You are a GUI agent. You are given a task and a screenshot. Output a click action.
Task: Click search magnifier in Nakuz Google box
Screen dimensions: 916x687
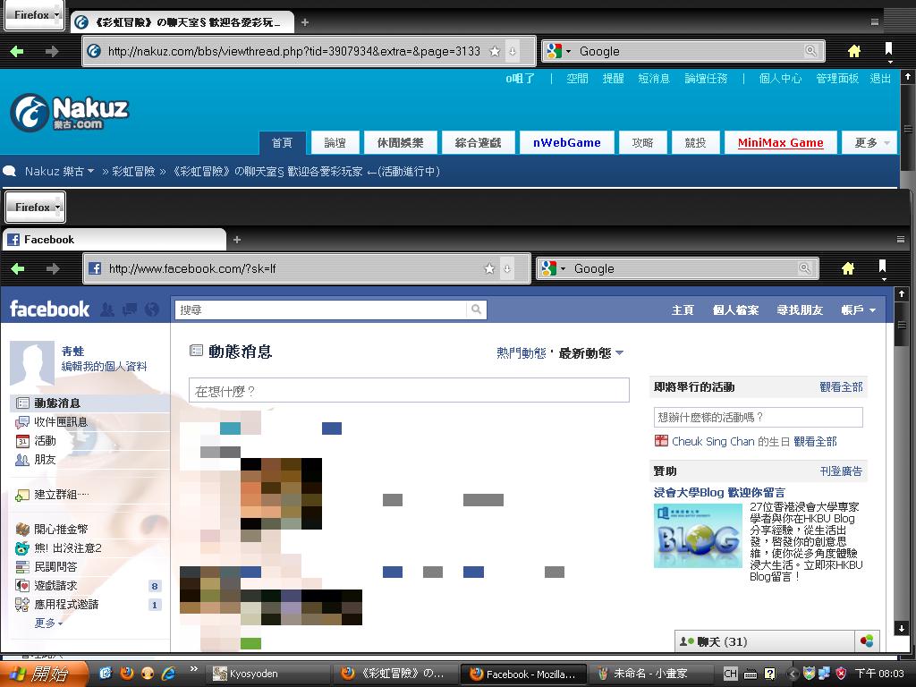point(810,51)
